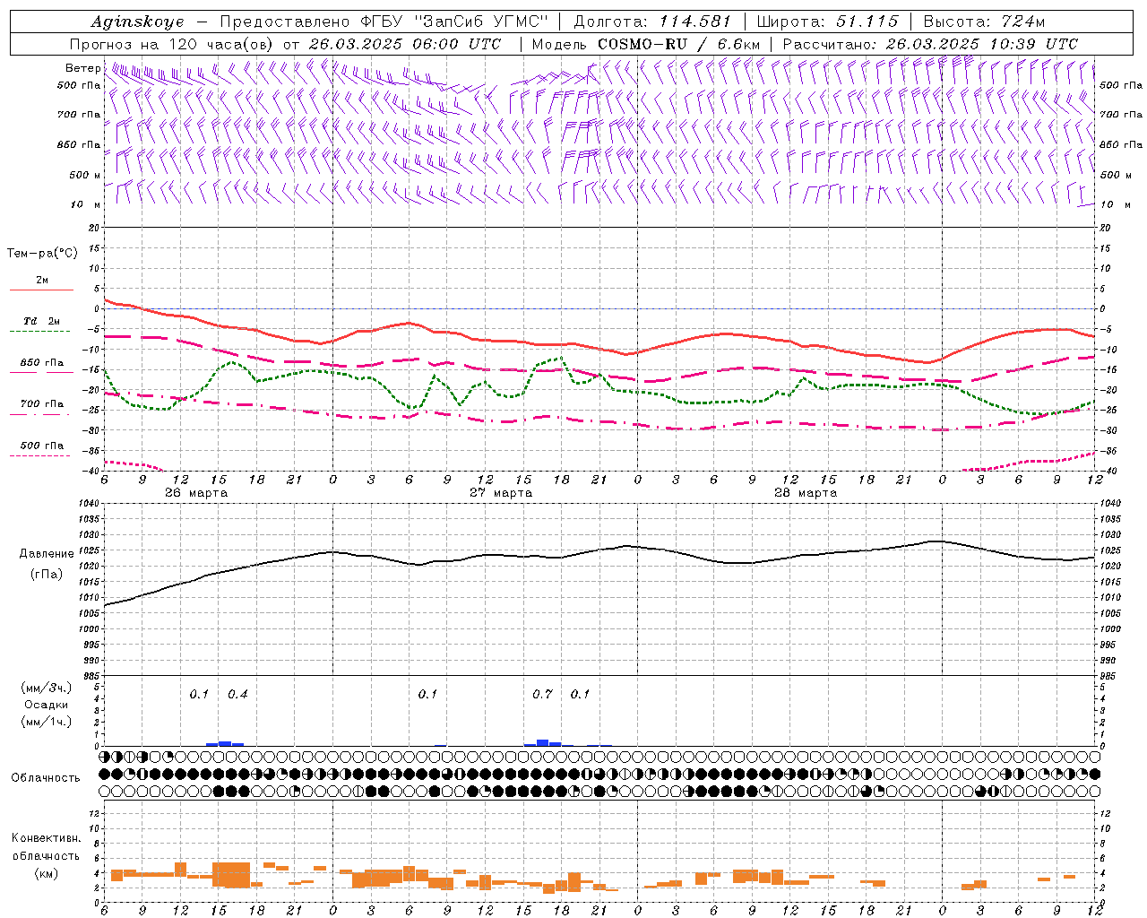The width and height of the screenshot is (1147, 918).
Task: Click the computed time "Рассчитано: 26.03.2025 10:39 UTC"
Action: 930,44
